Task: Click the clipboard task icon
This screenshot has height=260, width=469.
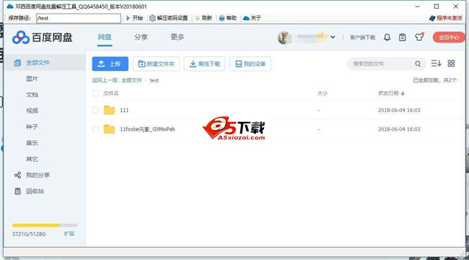Action: tap(403, 38)
